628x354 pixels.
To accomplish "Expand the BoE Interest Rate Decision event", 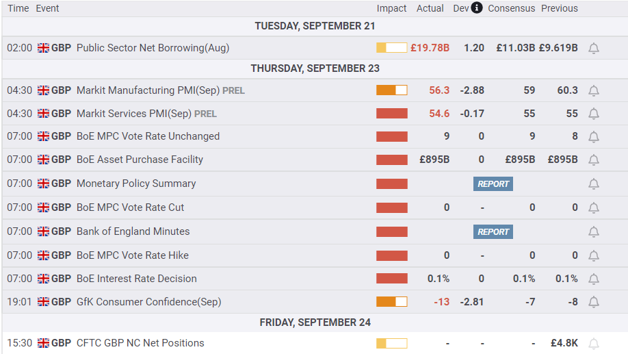I will point(136,279).
